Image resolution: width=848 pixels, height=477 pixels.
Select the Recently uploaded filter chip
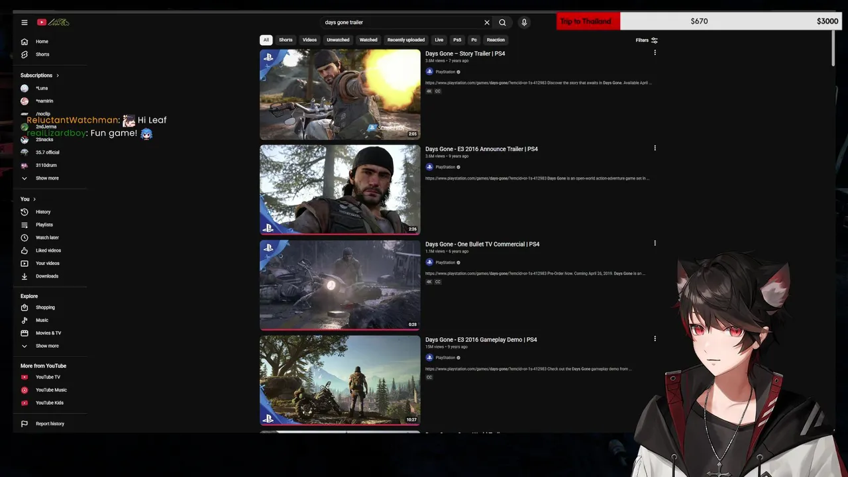(406, 40)
